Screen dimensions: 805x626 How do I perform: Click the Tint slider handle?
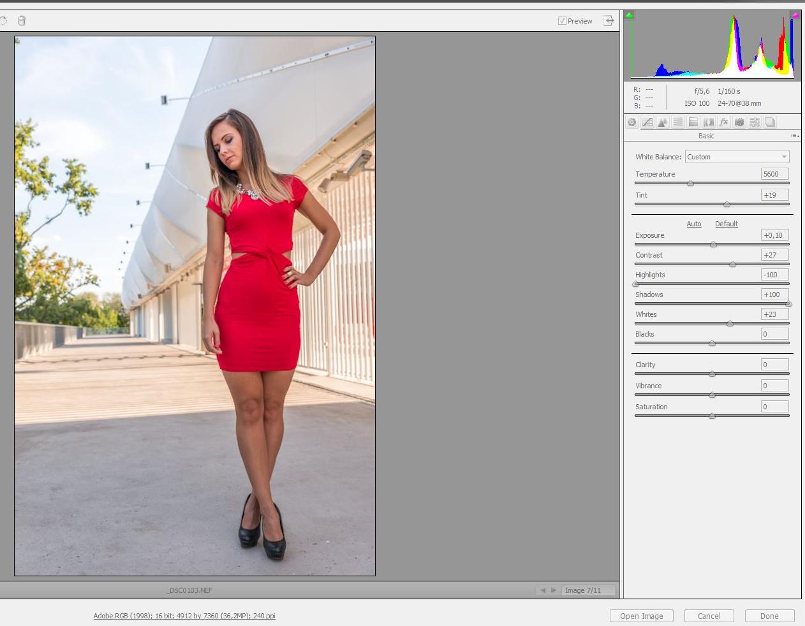coord(727,205)
